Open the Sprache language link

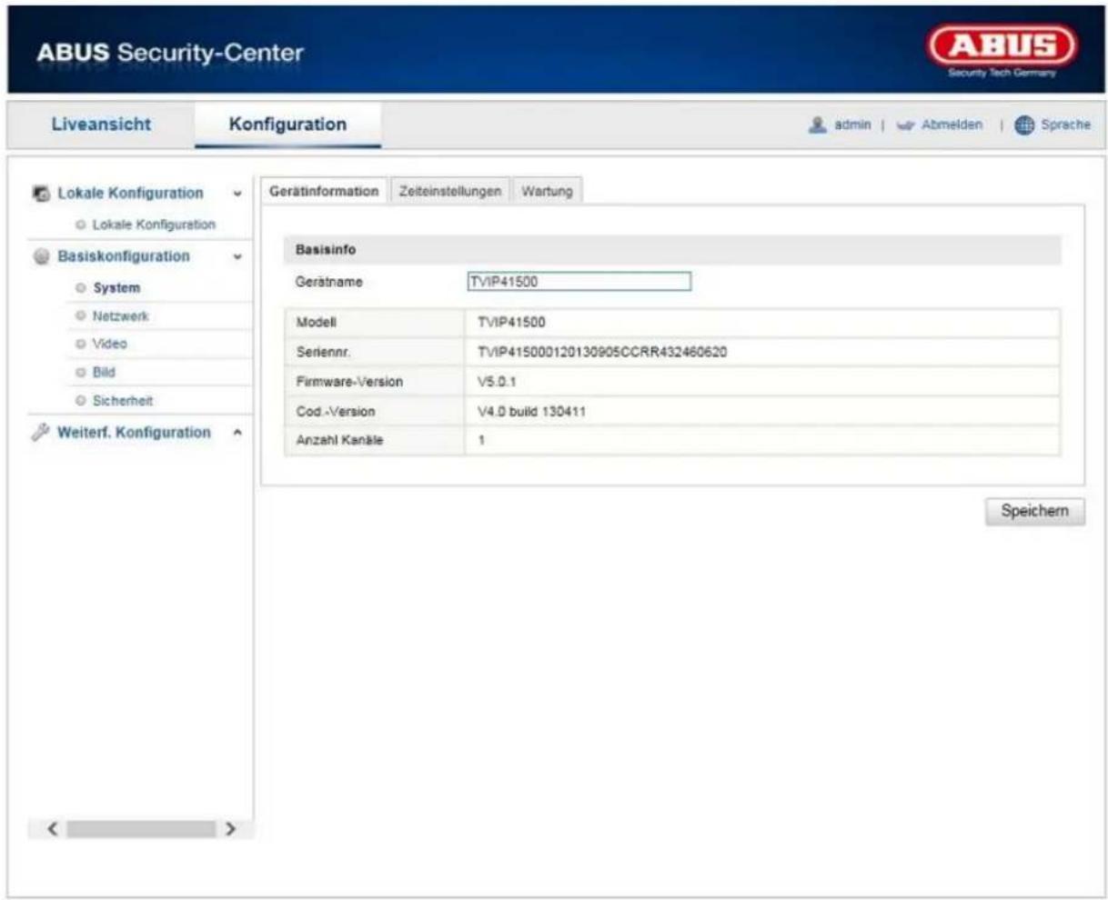pos(1065,125)
